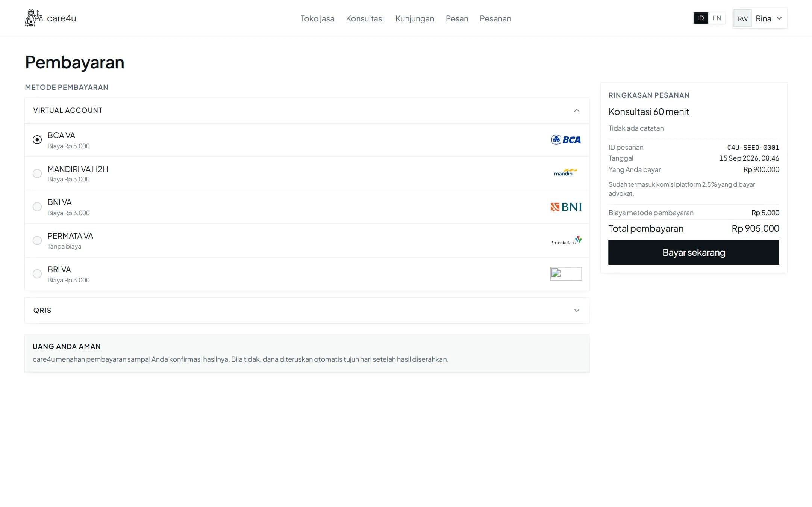Select the BRI VA radio button
The width and height of the screenshot is (812, 507).
pos(37,274)
